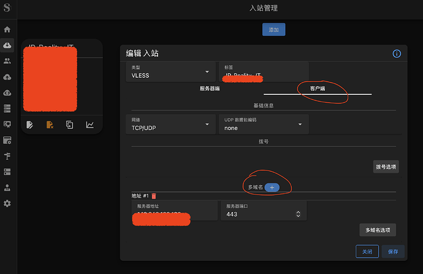Open Rules via the signpost icon
The width and height of the screenshot is (423, 274).
7,156
